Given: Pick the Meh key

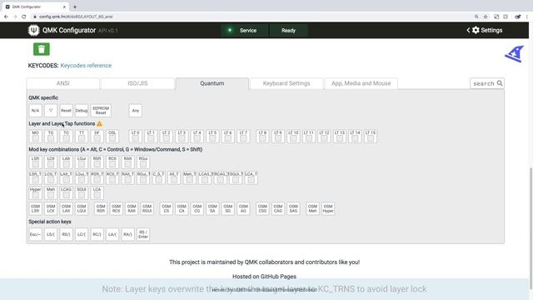Looking at the screenshot, I should pos(51,193).
